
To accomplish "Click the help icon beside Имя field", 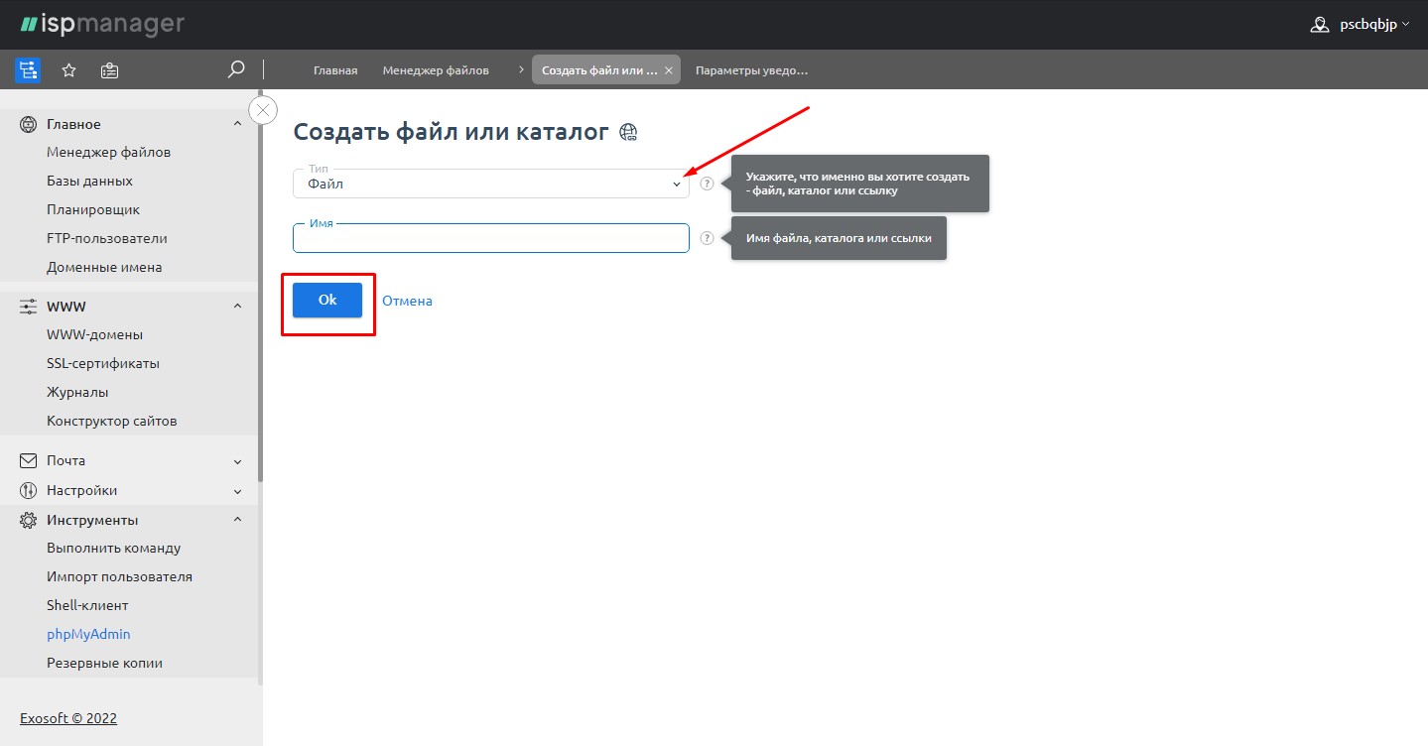I will point(707,238).
